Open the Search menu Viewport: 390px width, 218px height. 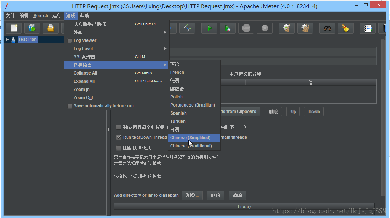pyautogui.click(x=41, y=16)
